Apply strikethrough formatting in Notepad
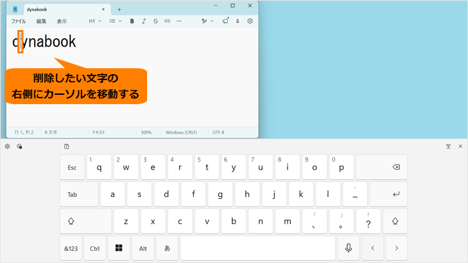Viewport: 468px width, 263px height. pos(156,21)
